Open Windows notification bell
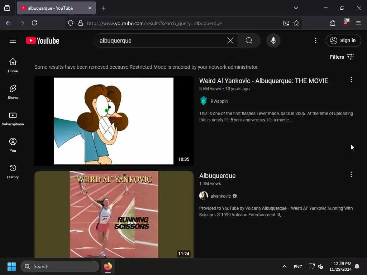This screenshot has width=367, height=275. coord(357,266)
